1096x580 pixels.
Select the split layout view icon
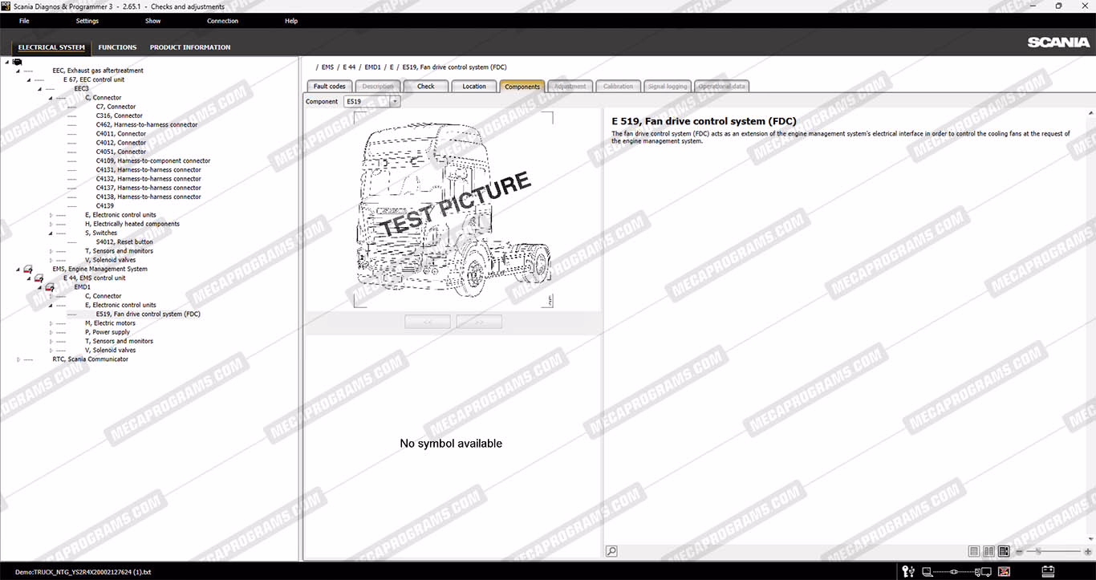[1004, 551]
